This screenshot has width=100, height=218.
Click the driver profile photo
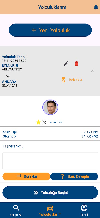(50, 107)
